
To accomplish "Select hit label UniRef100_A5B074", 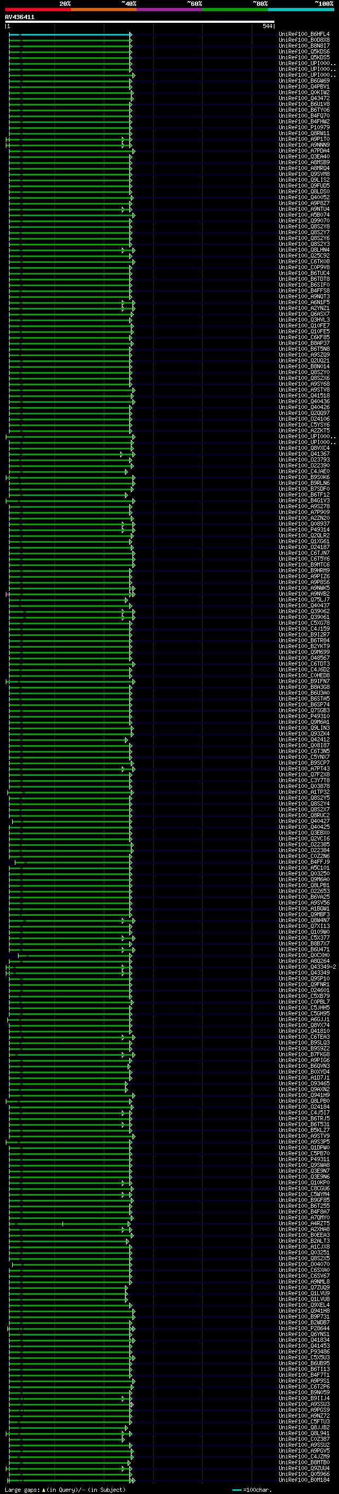I will click(x=304, y=215).
